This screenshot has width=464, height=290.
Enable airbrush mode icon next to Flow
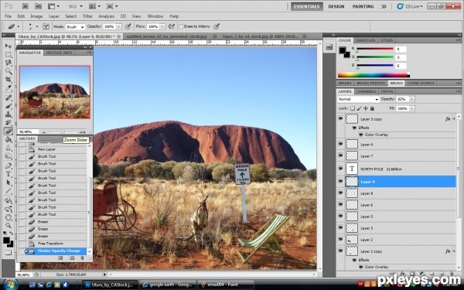pyautogui.click(x=172, y=26)
